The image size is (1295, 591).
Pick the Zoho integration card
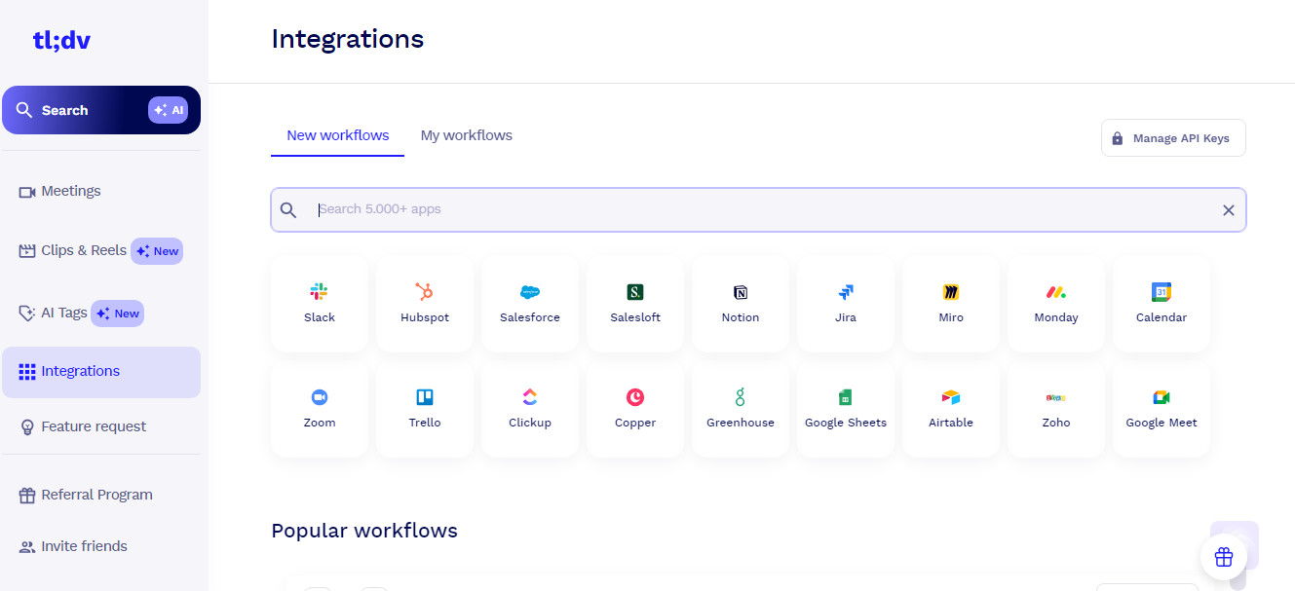pyautogui.click(x=1056, y=409)
